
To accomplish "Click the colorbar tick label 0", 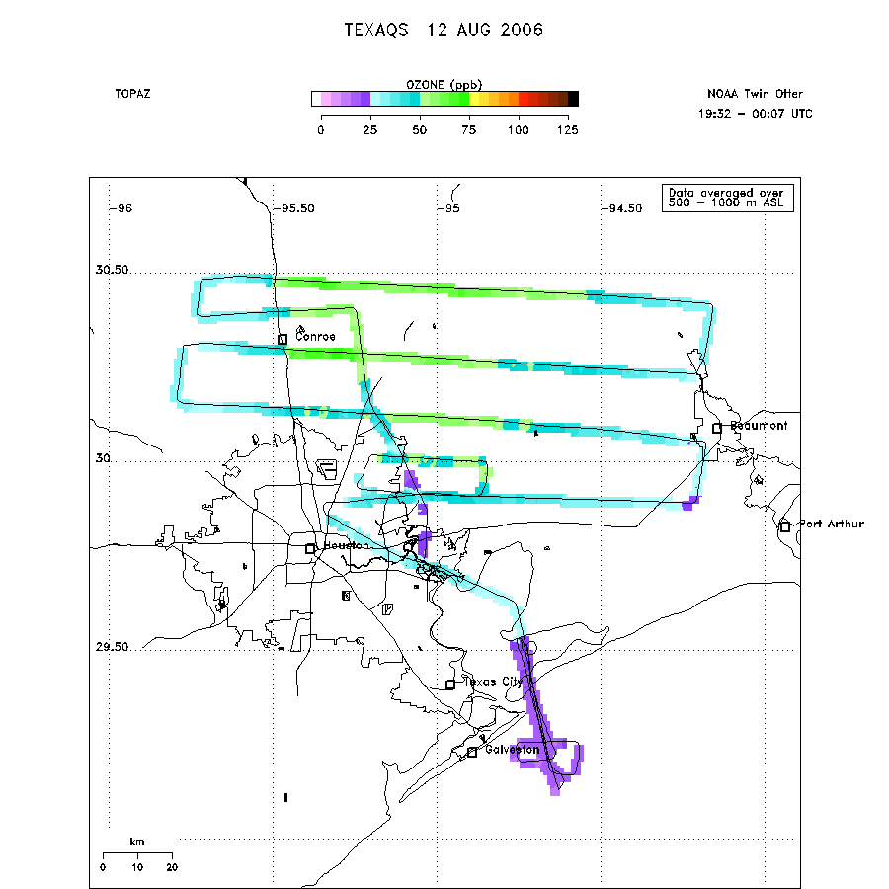I will click(321, 130).
